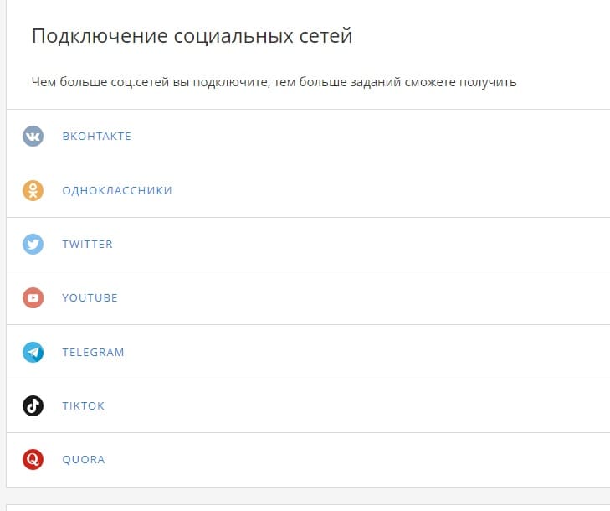Viewport: 610px width, 511px height.
Task: Open the ВКОНТАКТЕ connection link
Action: click(x=97, y=137)
